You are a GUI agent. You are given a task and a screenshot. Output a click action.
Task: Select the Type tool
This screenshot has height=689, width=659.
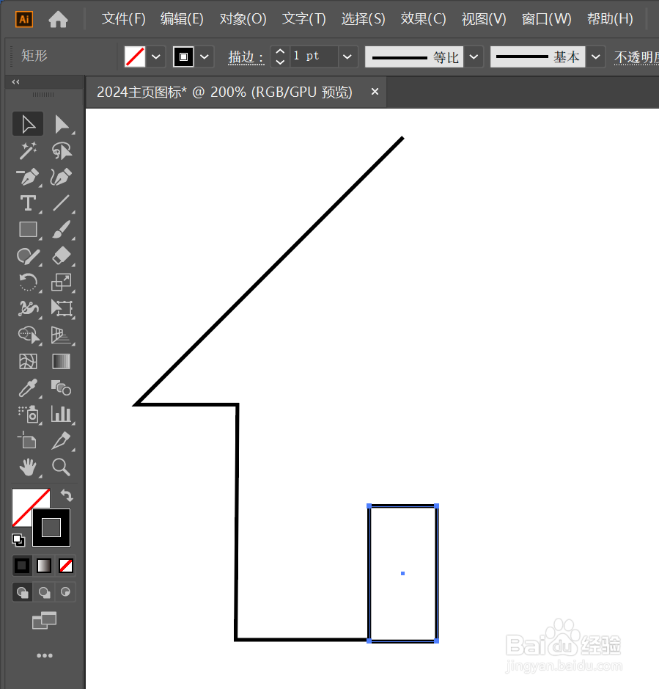tap(27, 203)
